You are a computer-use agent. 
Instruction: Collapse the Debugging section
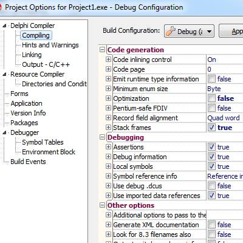[x=103, y=137]
